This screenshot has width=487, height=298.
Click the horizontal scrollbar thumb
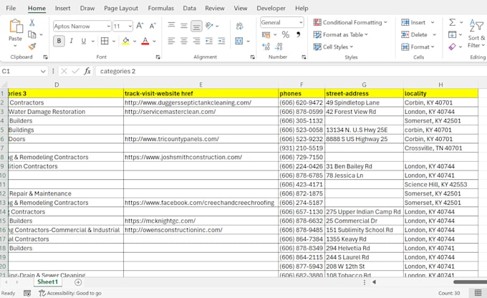tap(470, 282)
